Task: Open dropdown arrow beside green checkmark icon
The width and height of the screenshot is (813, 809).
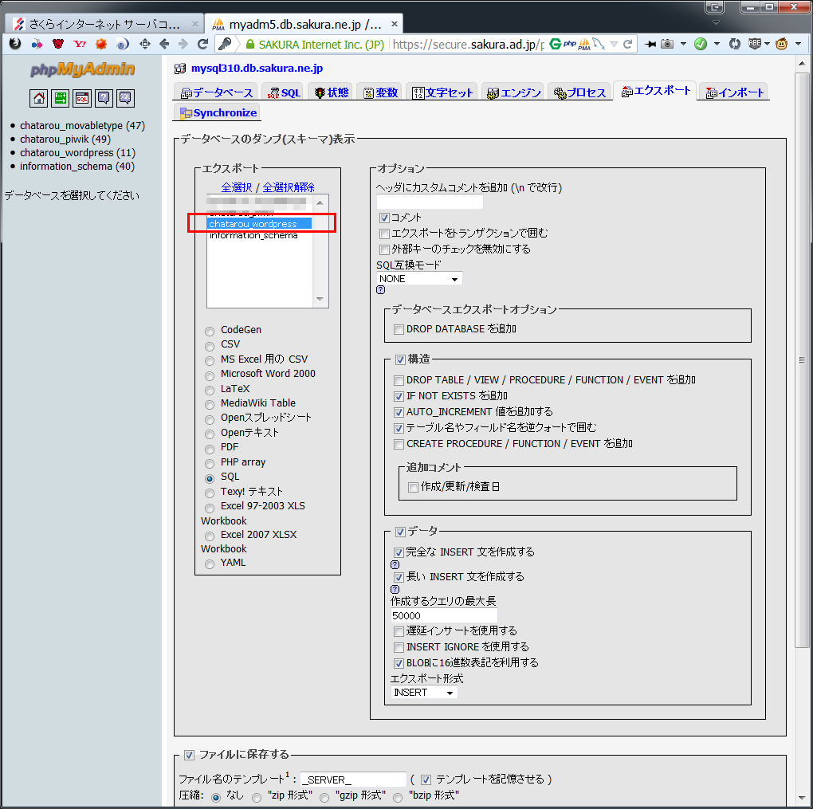Action: coord(717,44)
